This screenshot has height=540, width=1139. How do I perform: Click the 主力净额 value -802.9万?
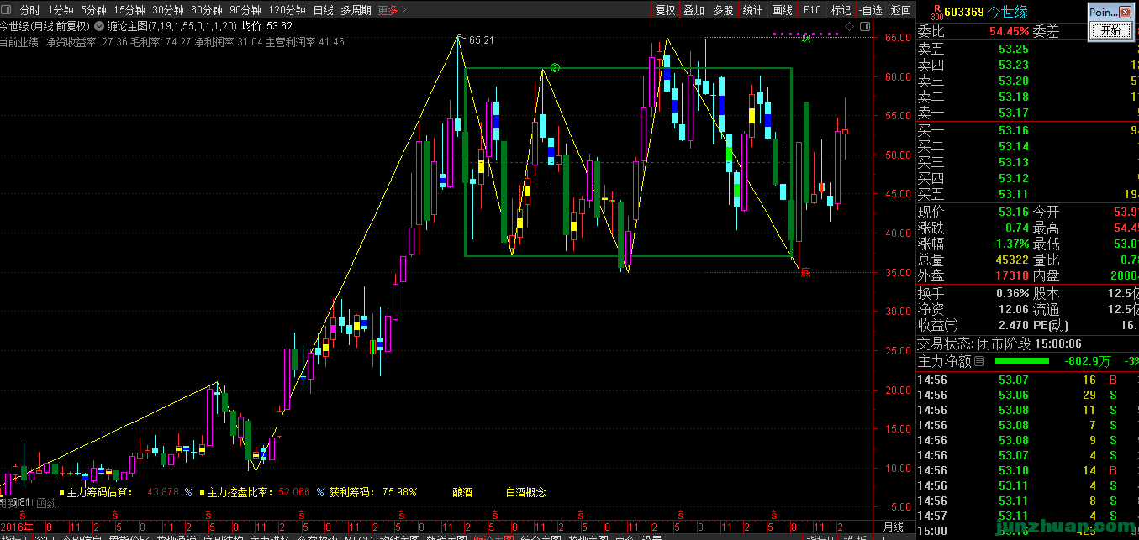tap(1088, 361)
